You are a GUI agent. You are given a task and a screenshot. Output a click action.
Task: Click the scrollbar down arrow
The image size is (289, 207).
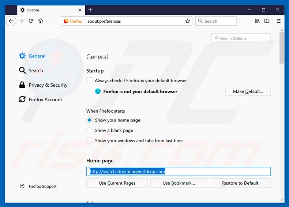click(282, 200)
